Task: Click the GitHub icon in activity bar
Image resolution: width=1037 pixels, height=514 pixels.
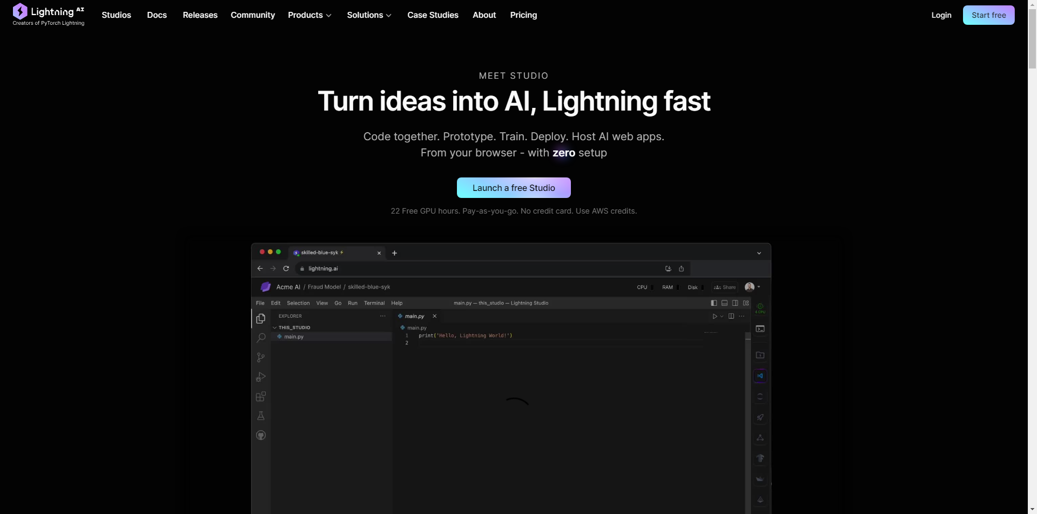Action: (x=261, y=435)
